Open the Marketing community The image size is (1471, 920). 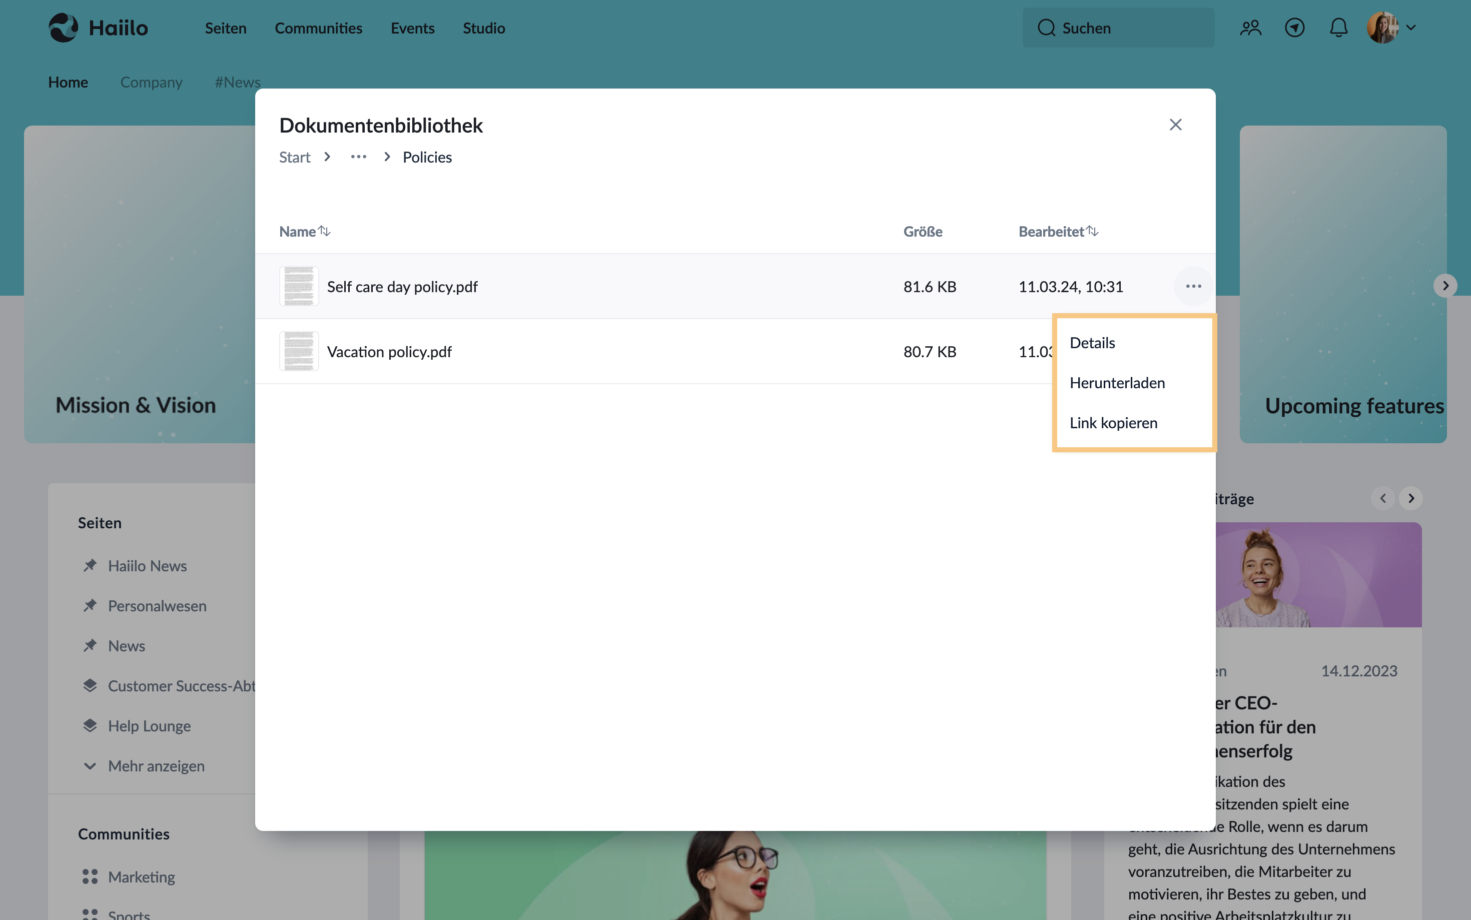(141, 877)
